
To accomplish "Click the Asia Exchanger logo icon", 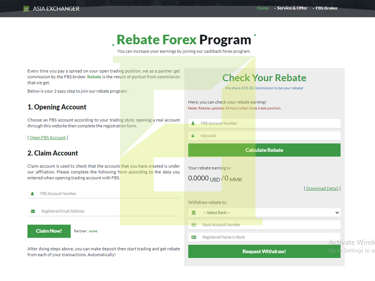I will click(26, 8).
